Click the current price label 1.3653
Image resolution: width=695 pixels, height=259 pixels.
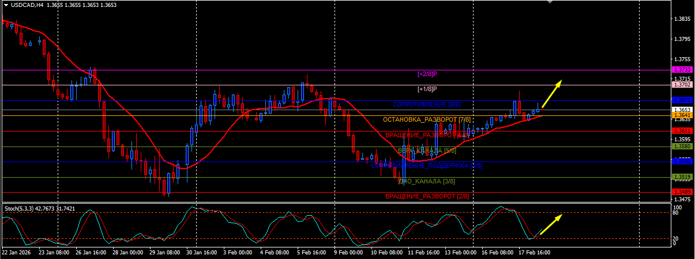[x=682, y=109]
